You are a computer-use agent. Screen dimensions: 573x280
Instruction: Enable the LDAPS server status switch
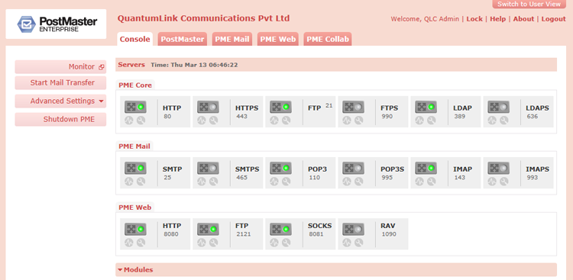[499, 108]
